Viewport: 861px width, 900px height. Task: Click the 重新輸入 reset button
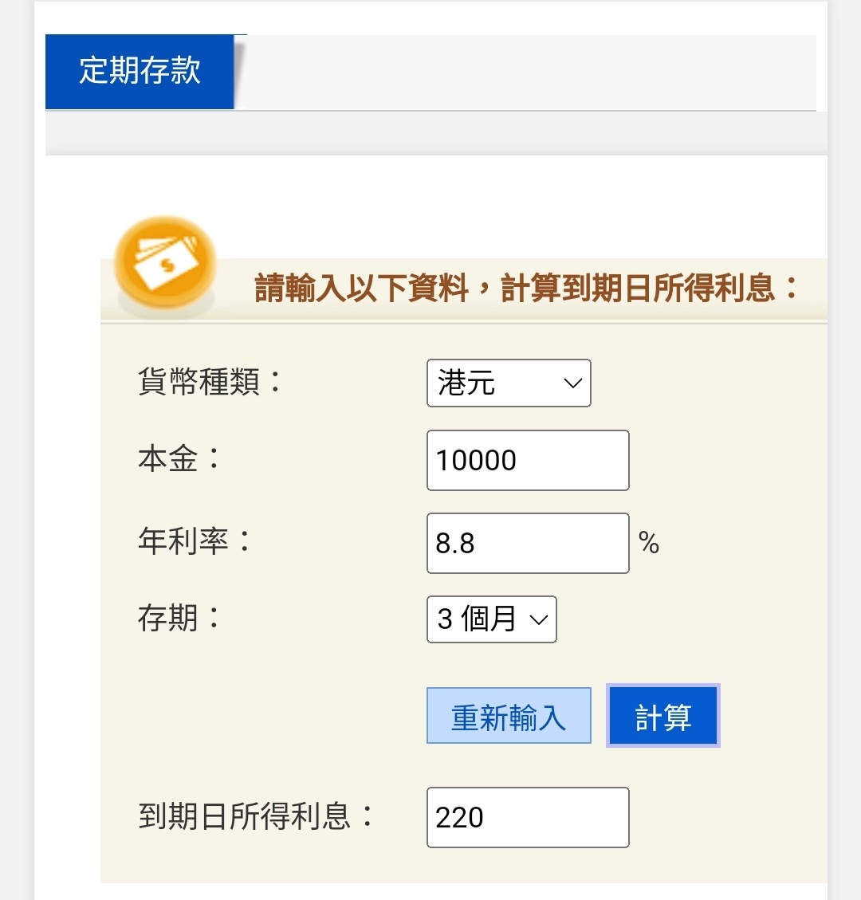click(x=509, y=716)
